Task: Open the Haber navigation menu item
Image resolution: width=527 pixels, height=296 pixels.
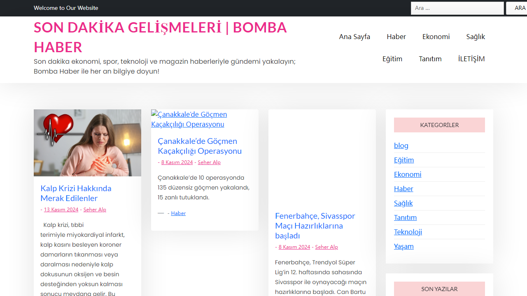Action: [396, 37]
